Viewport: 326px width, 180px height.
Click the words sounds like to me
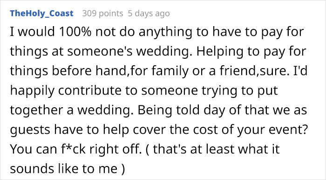point(64,168)
